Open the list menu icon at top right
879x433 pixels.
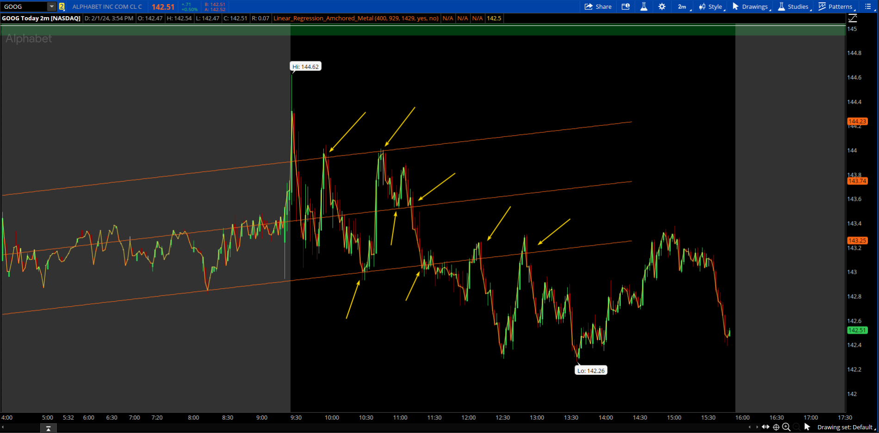pos(868,6)
